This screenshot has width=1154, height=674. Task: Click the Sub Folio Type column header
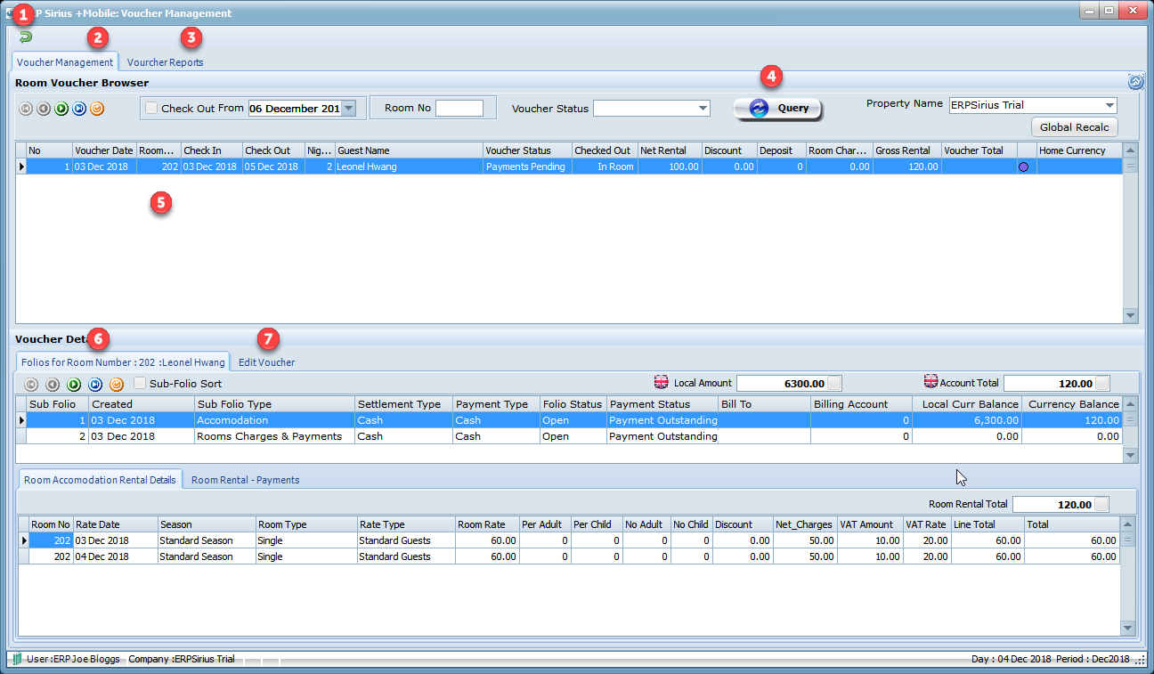pos(274,404)
